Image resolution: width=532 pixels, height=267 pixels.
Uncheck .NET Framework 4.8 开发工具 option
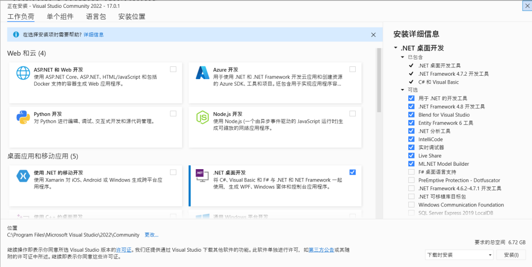point(411,106)
